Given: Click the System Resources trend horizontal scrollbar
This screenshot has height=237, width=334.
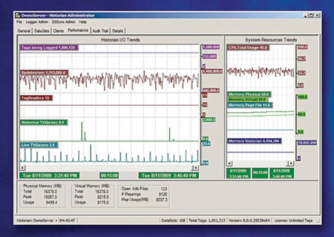Looking at the screenshot, I should point(260,163).
